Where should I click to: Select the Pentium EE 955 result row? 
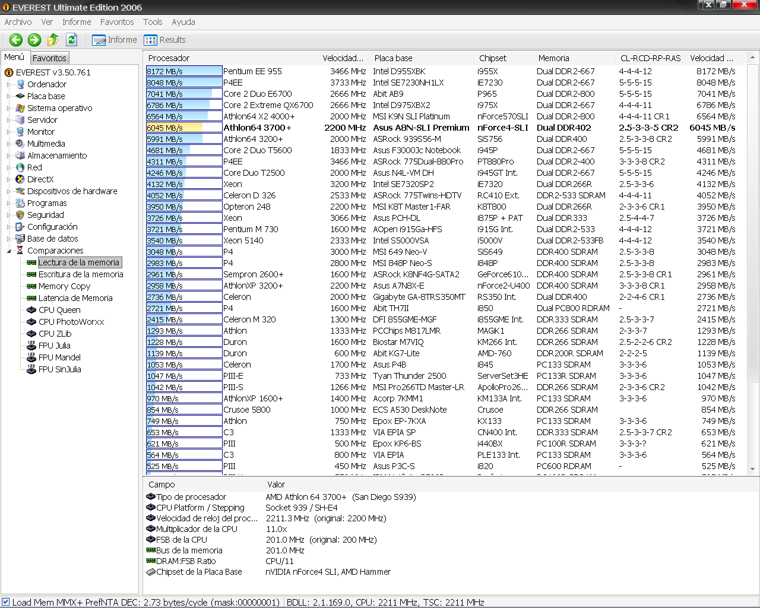(x=444, y=71)
